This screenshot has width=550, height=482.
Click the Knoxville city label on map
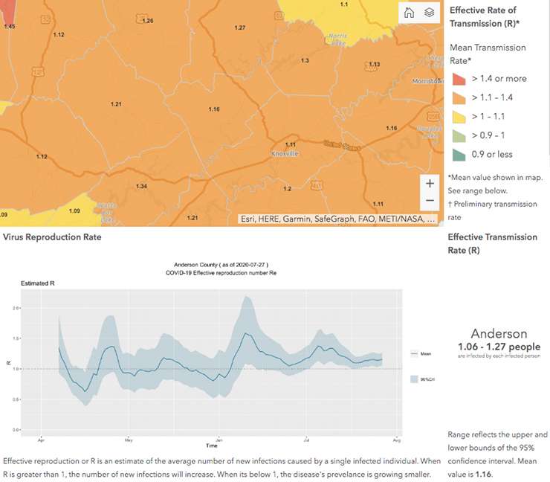pyautogui.click(x=285, y=153)
